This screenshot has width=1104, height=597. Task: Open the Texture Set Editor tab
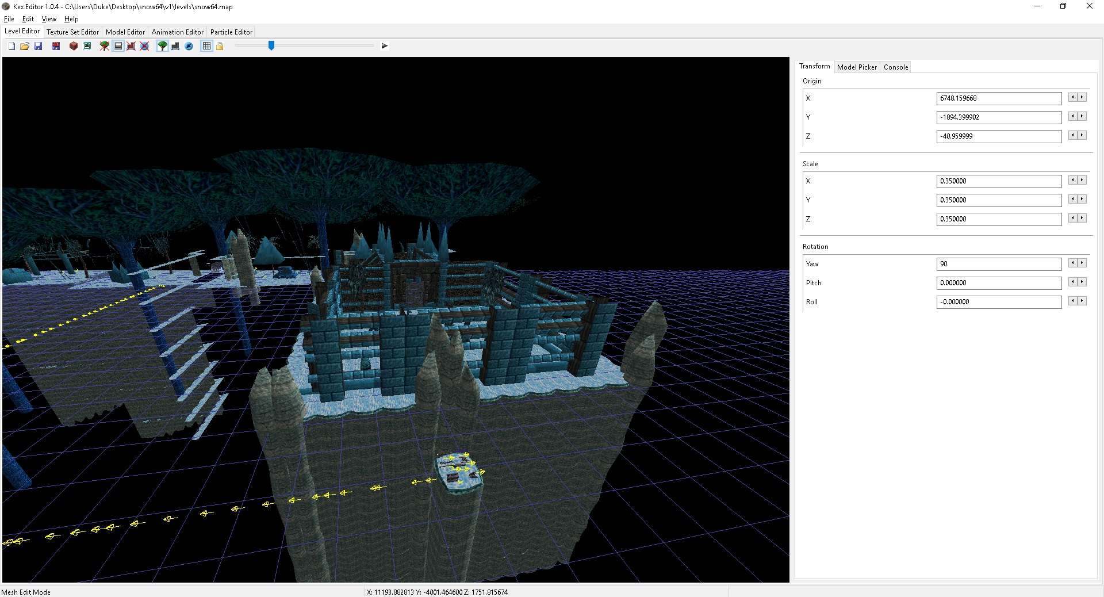click(72, 32)
